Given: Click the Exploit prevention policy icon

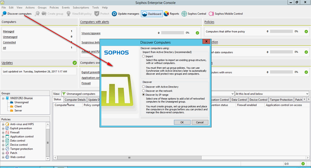Looking at the screenshot, I should click(x=7, y=128).
